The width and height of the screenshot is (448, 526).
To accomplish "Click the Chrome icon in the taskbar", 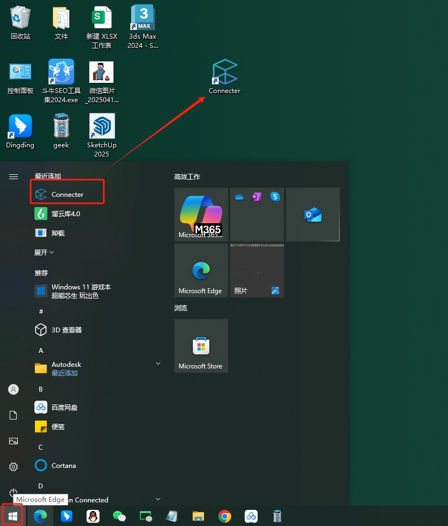I will click(225, 516).
